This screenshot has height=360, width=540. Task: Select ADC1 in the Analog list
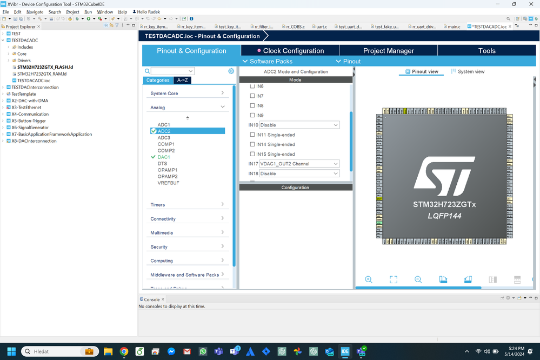[164, 125]
